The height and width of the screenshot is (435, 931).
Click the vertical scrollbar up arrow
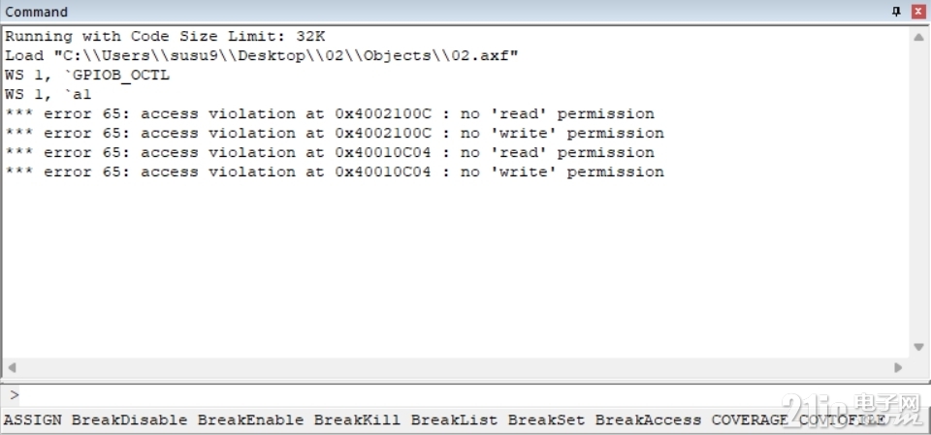pos(918,37)
